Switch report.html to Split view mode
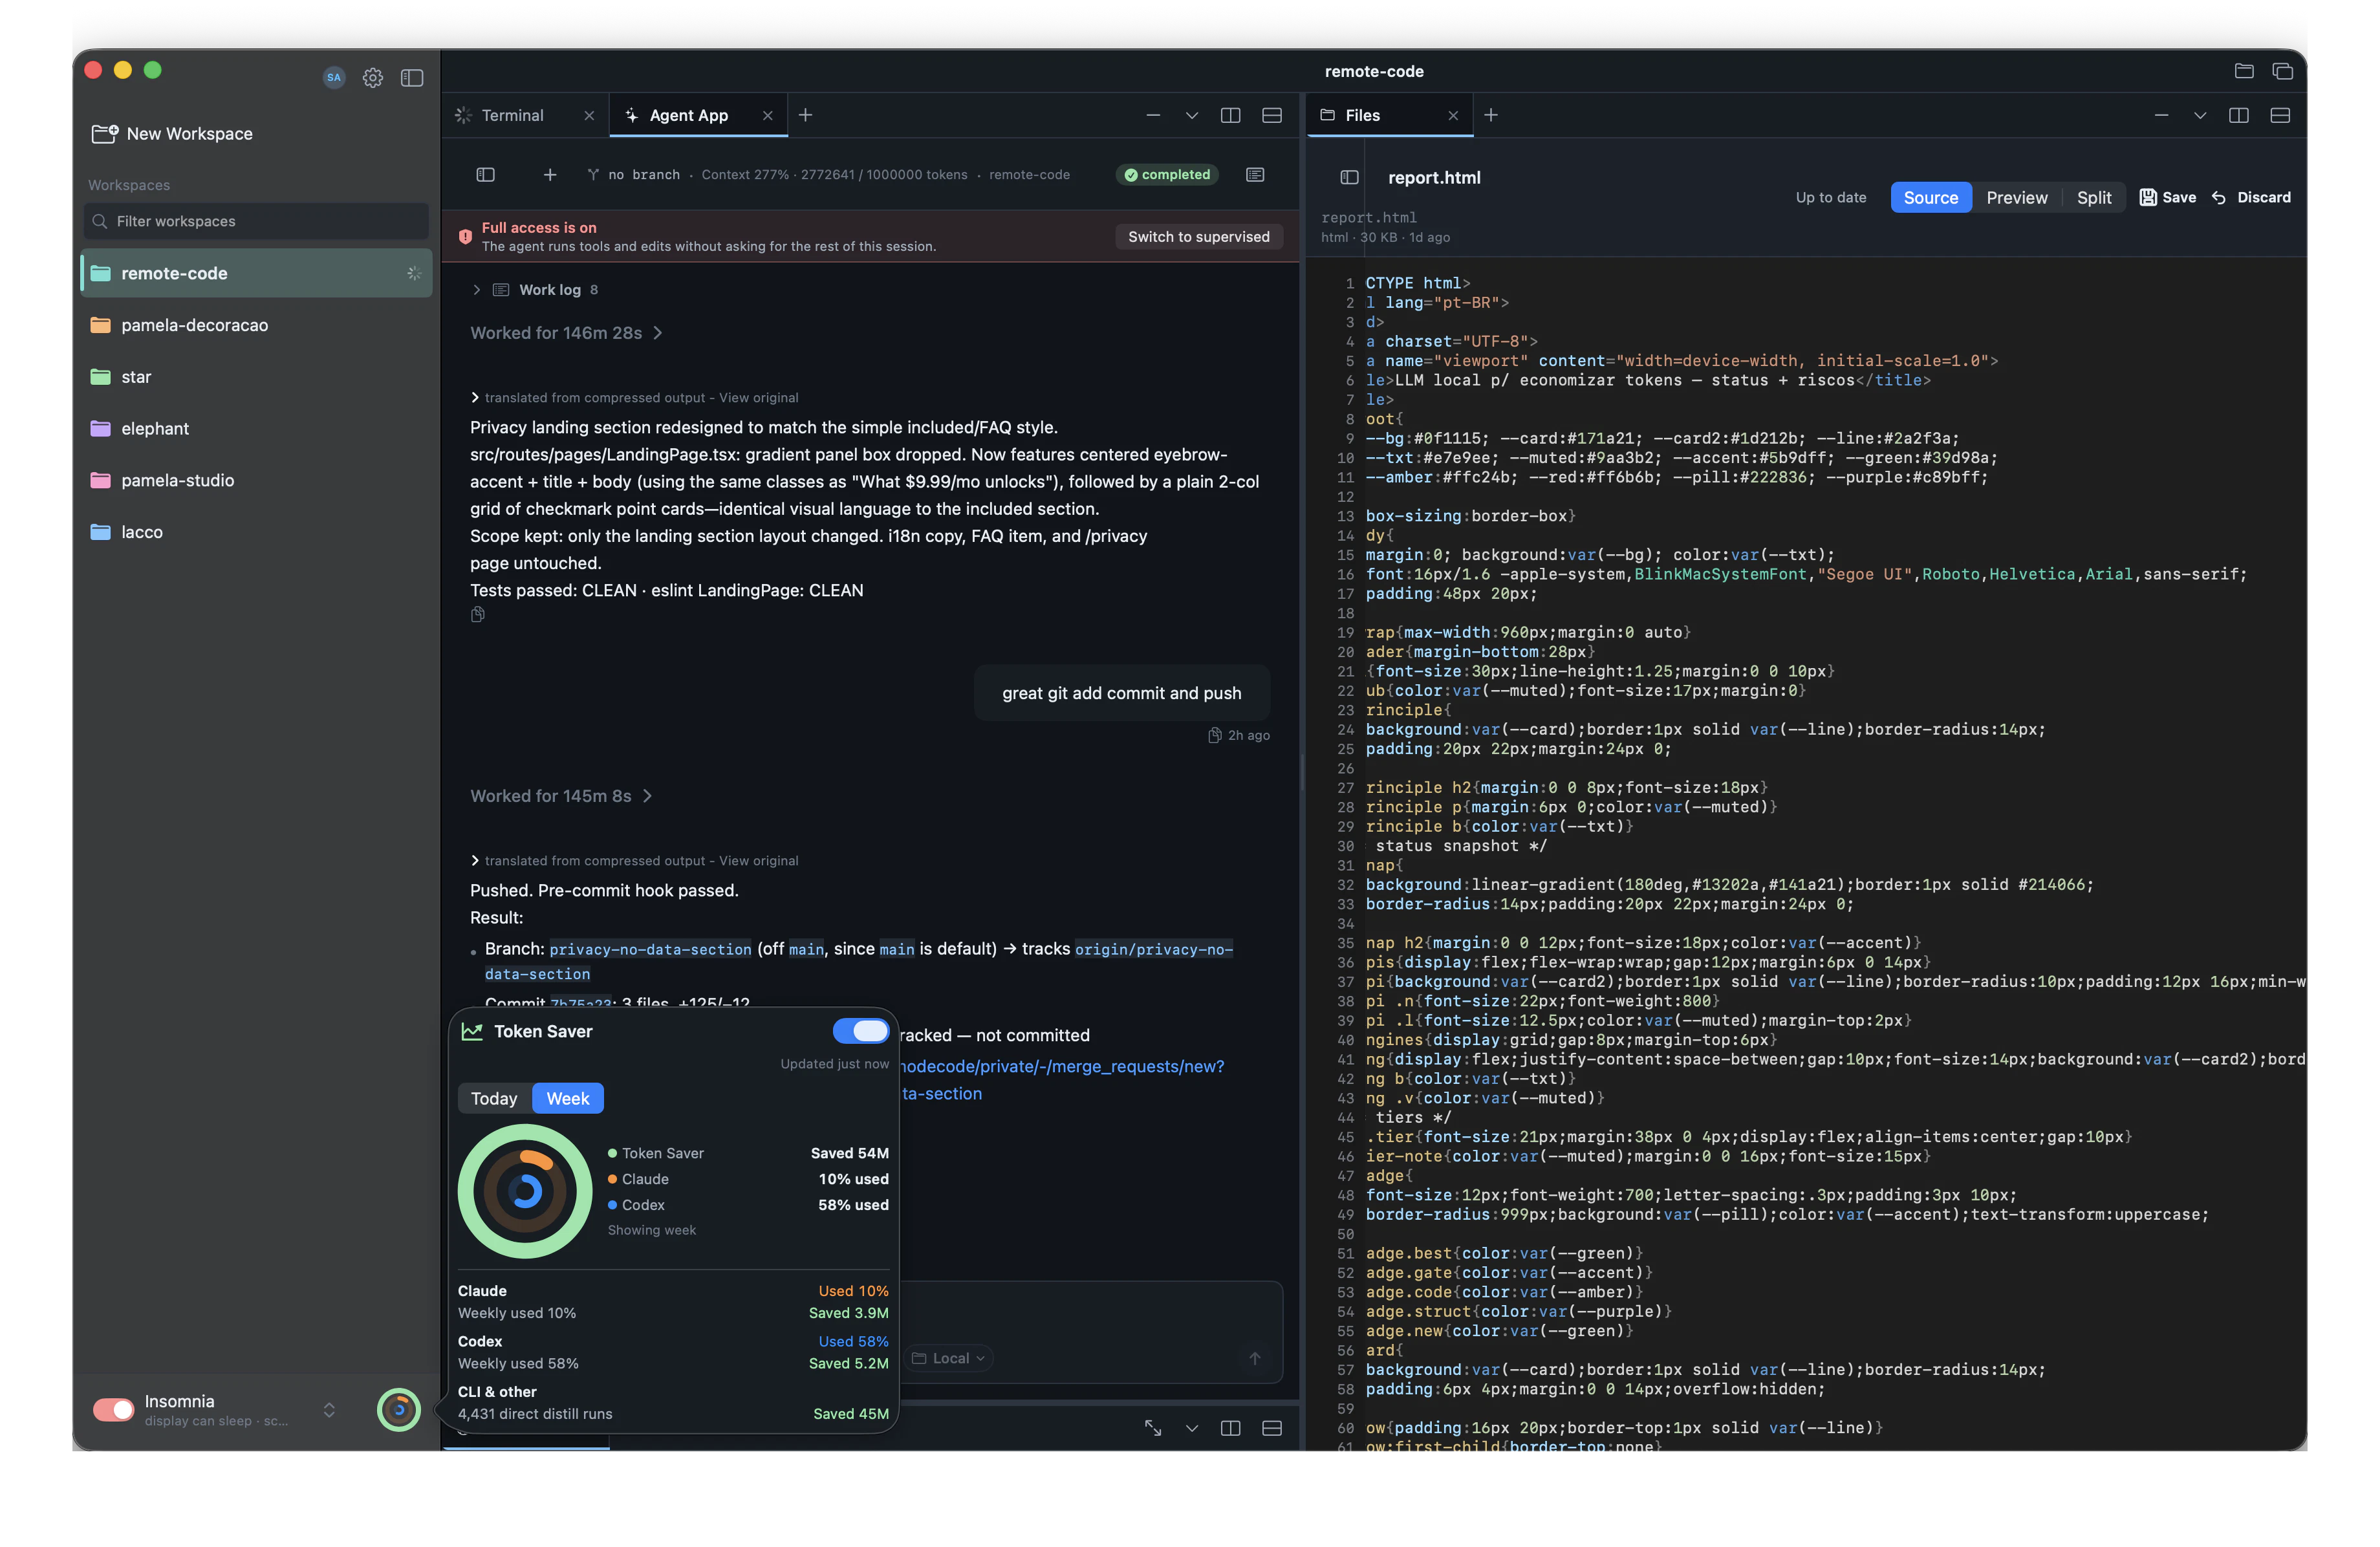Viewport: 2380px width, 1547px height. 2094,197
